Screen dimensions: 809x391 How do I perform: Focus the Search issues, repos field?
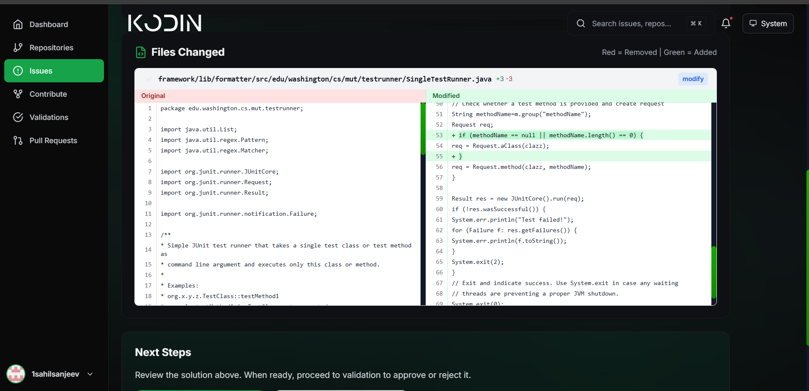pos(641,24)
